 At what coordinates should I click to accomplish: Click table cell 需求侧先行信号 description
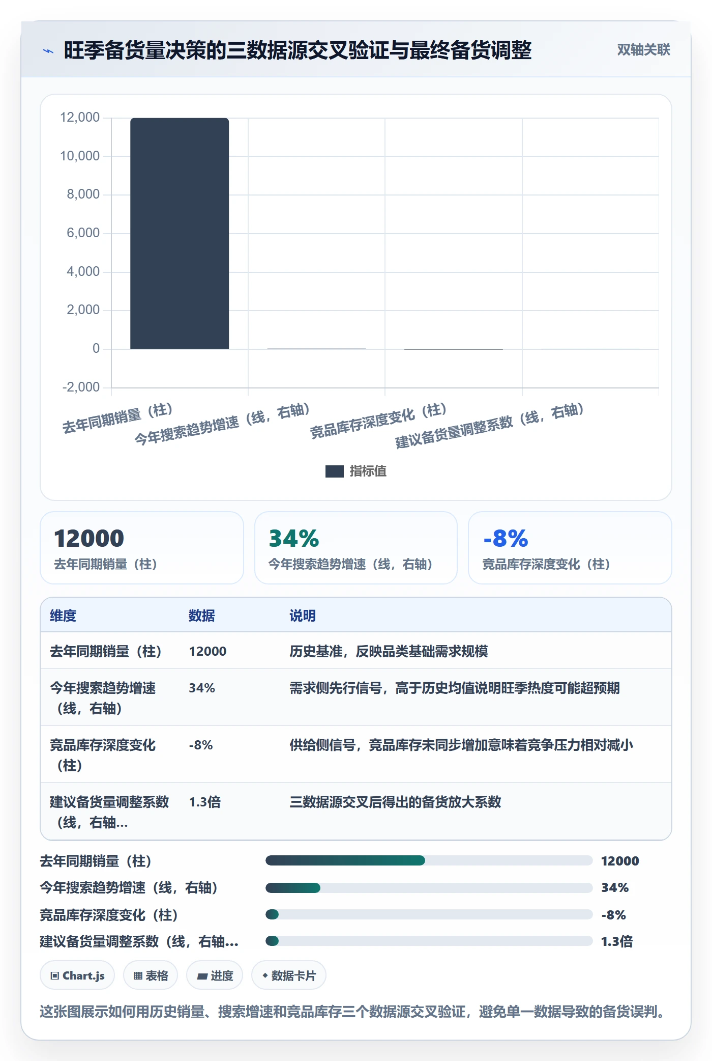click(x=455, y=688)
